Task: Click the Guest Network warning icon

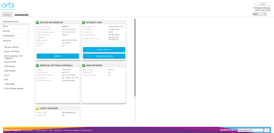Action: [38, 109]
